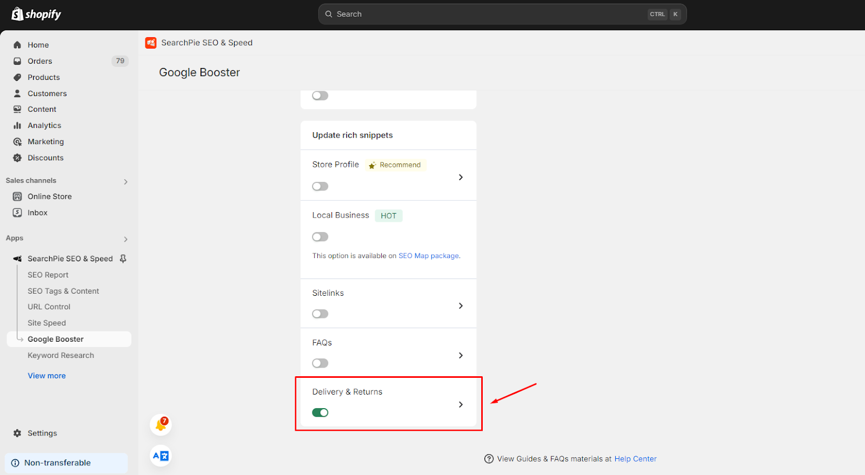The height and width of the screenshot is (475, 865).
Task: Click the Google Booster page title
Action: click(199, 72)
